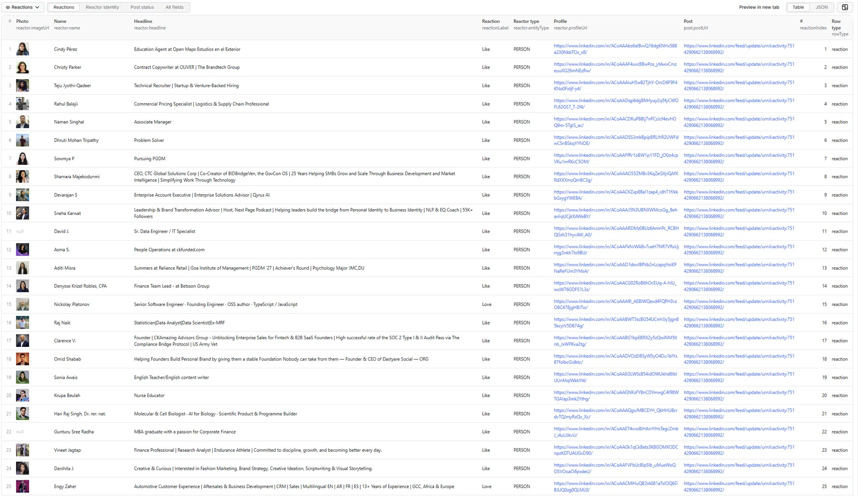Open Cindy Pérez's LinkedIn profile link
Screen dimensions: 858x496
point(615,49)
